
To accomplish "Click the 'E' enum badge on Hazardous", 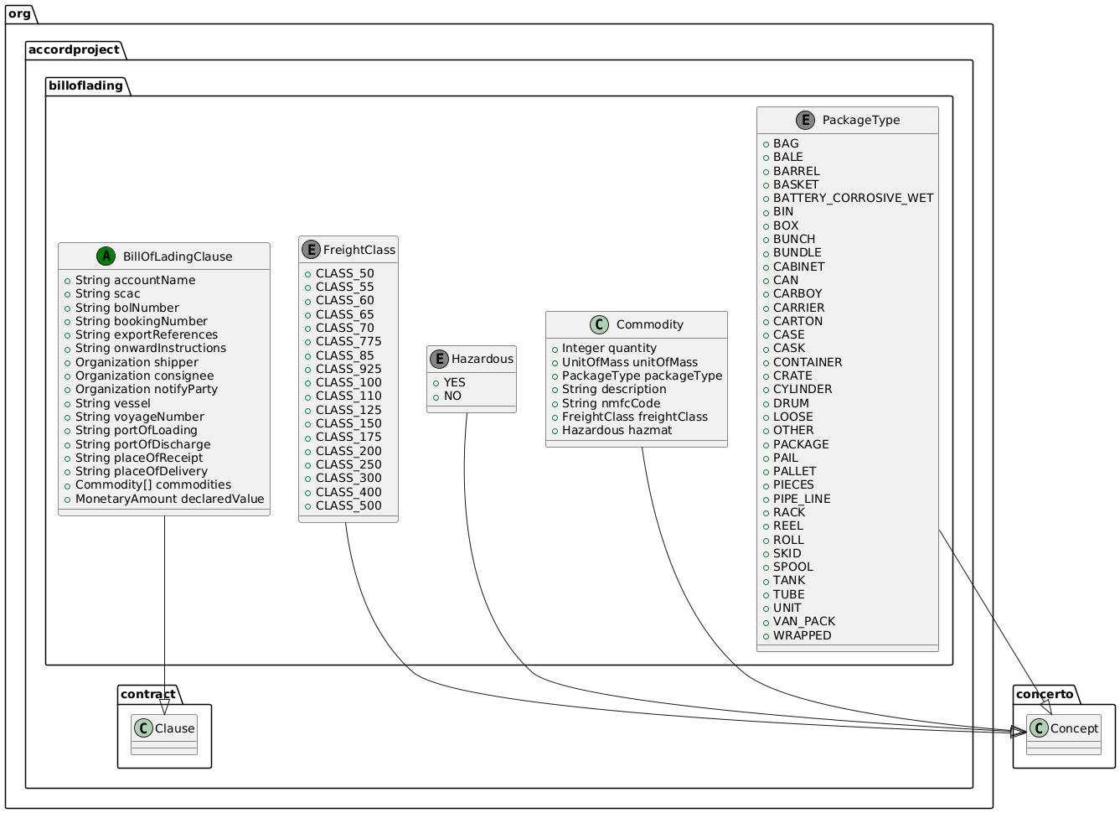I will (441, 359).
